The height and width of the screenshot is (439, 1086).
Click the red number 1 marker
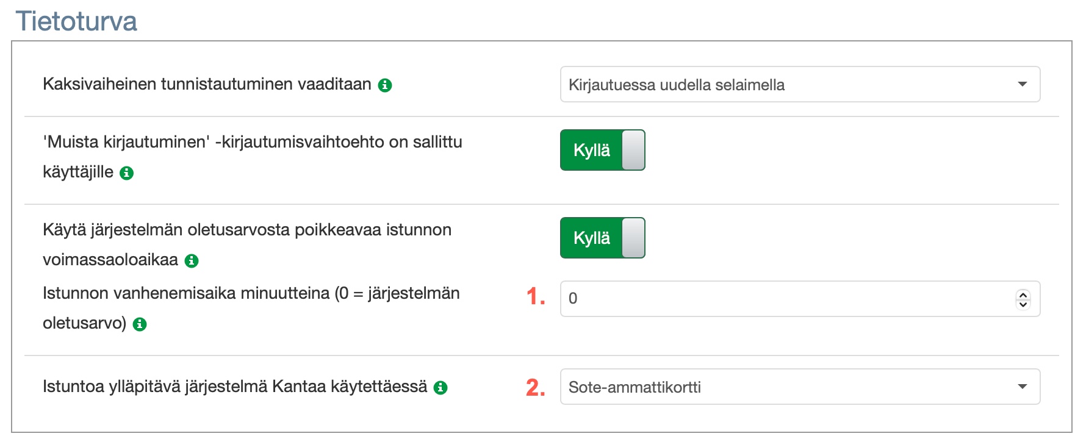tap(535, 297)
